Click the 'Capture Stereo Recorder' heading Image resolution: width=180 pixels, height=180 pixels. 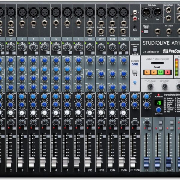pyautogui.click(x=157, y=59)
